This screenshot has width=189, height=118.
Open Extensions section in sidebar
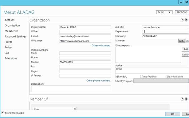[x=11, y=59]
